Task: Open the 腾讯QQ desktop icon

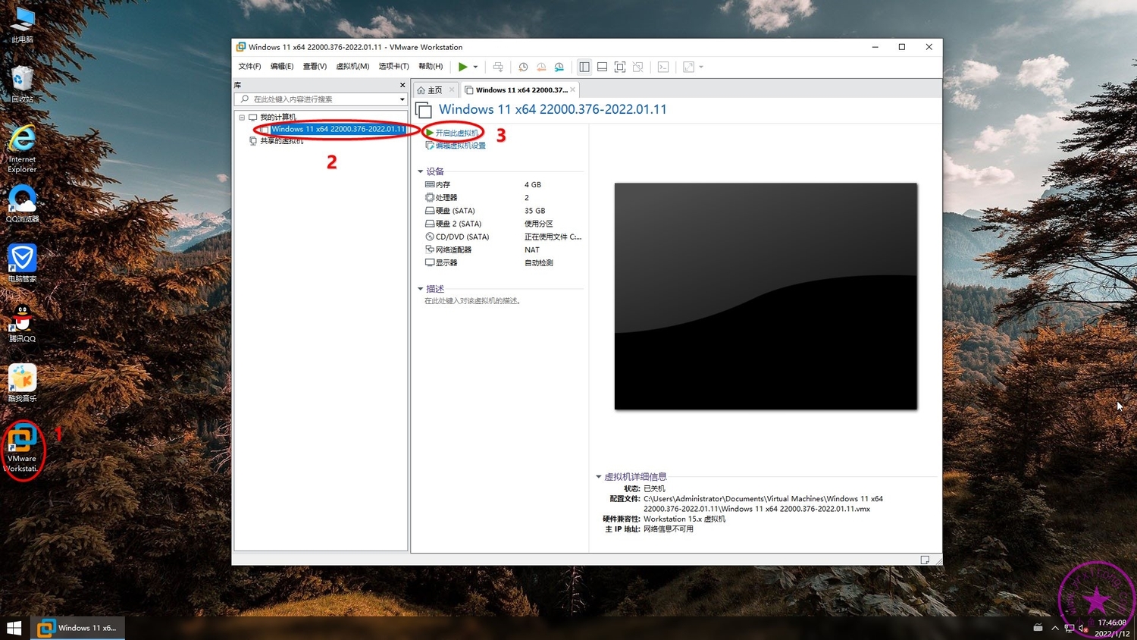Action: pos(22,324)
